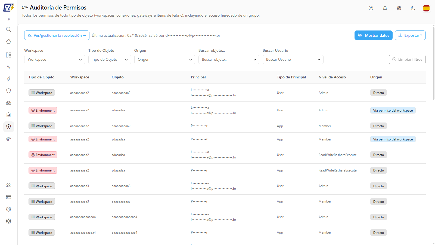
Task: Open sidebar settings gear at bottom
Action: [9, 209]
